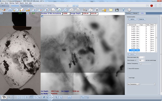Click the blue funnel filter icon
The height and width of the screenshot is (101, 162).
tap(123, 10)
